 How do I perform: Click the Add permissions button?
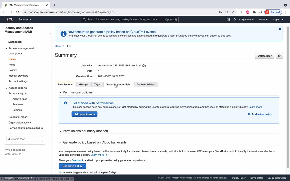click(85, 114)
